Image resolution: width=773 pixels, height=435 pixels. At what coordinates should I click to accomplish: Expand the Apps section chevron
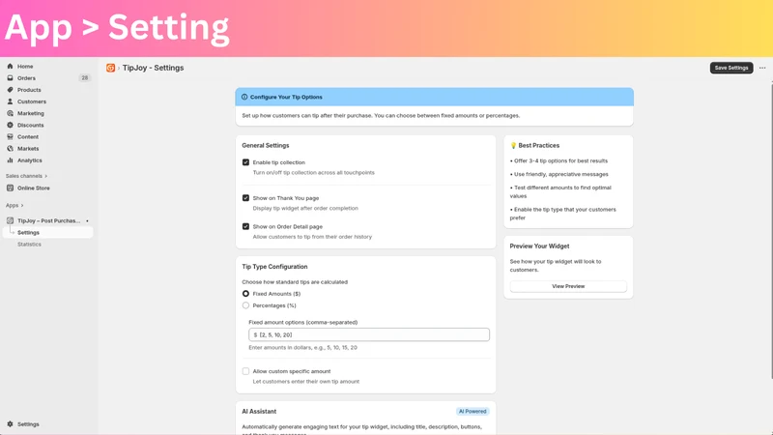pos(22,205)
